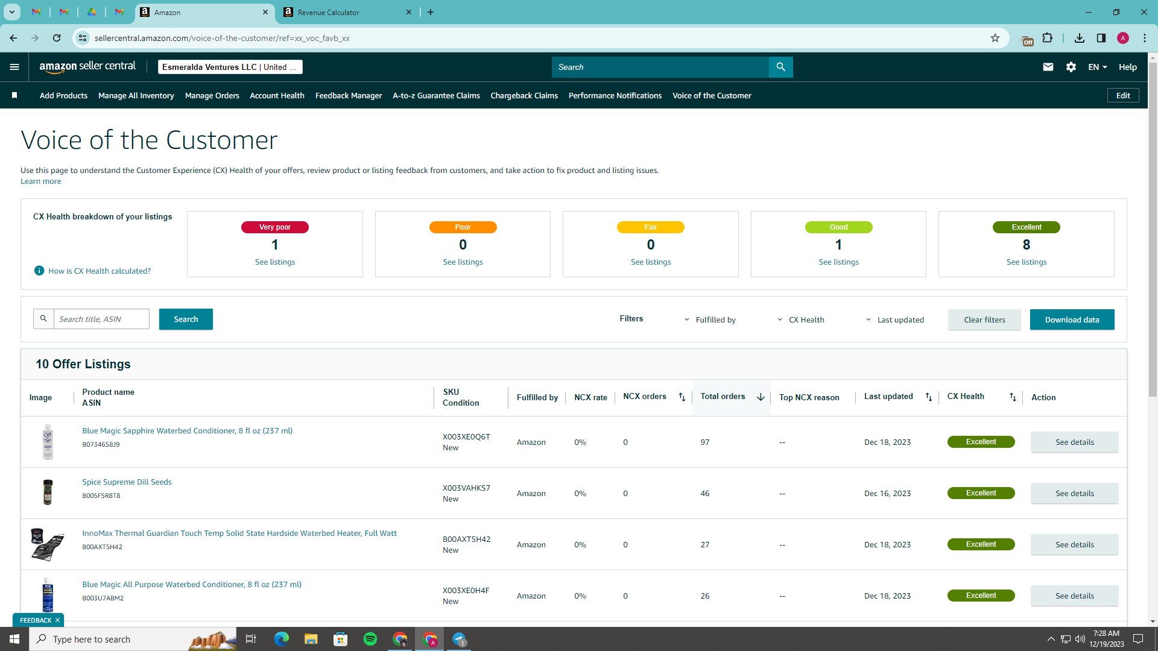The width and height of the screenshot is (1158, 651).
Task: Open the EN language dropdown
Action: pyautogui.click(x=1098, y=67)
